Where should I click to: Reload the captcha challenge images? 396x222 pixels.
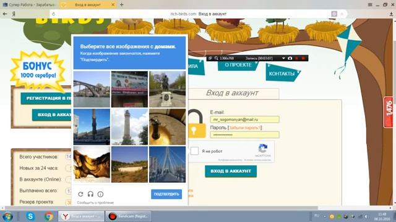coord(80,194)
